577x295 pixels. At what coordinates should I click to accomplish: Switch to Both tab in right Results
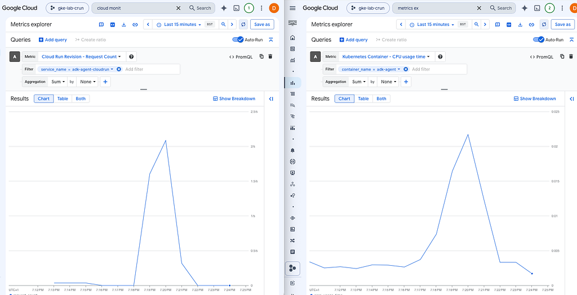click(x=381, y=99)
